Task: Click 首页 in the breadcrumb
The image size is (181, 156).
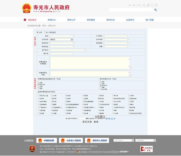Action: (x=44, y=26)
